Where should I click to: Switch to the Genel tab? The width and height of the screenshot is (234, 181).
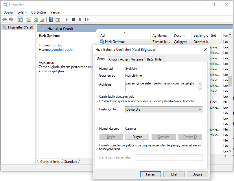pyautogui.click(x=101, y=59)
